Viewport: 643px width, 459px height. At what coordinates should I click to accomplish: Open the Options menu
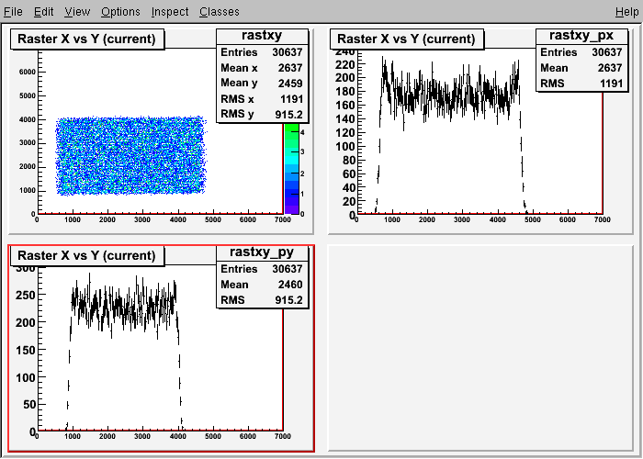[x=120, y=11]
